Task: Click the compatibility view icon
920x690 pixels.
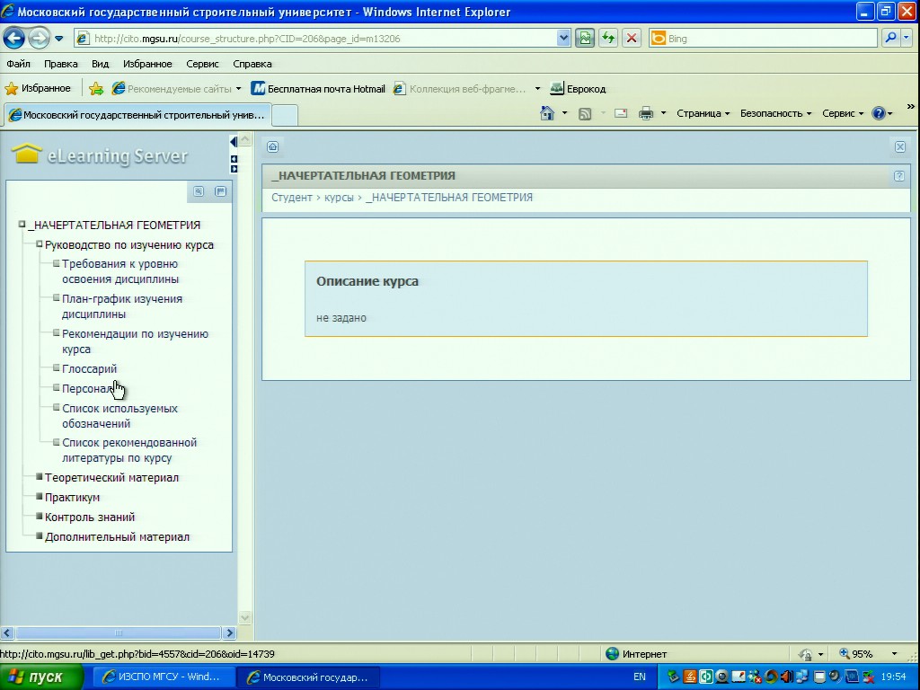Action: pyautogui.click(x=585, y=39)
